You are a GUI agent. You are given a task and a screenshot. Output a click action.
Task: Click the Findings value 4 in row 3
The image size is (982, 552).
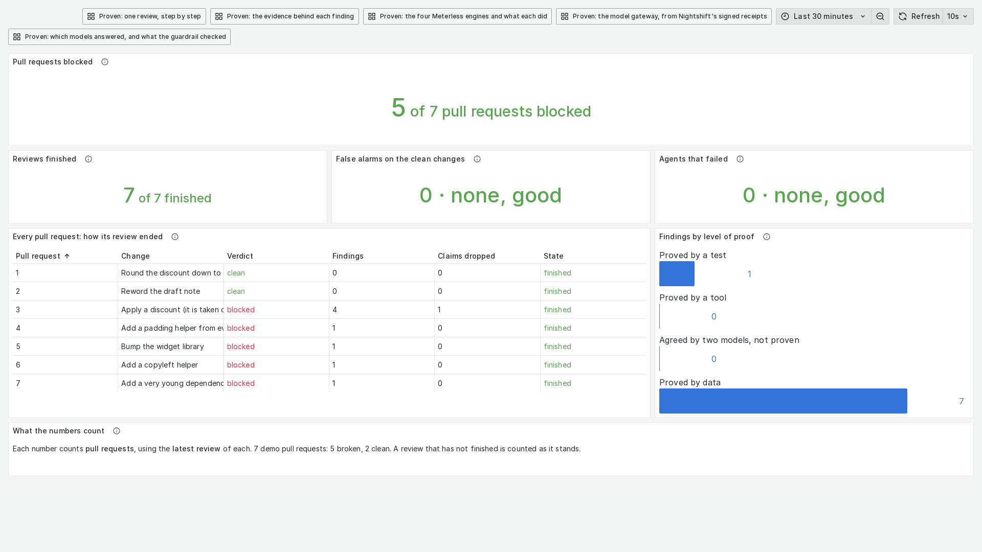pyautogui.click(x=334, y=310)
